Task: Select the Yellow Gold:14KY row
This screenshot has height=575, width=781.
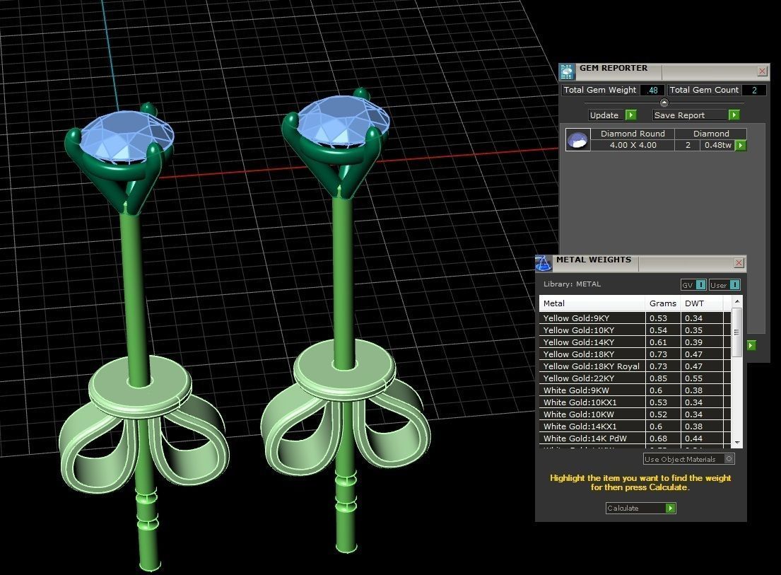Action: tap(635, 342)
